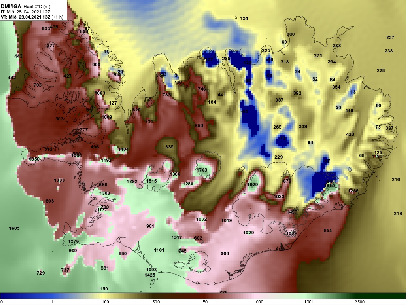Click the legend label '100'
Viewport: 406px width, 305px height.
point(105,302)
